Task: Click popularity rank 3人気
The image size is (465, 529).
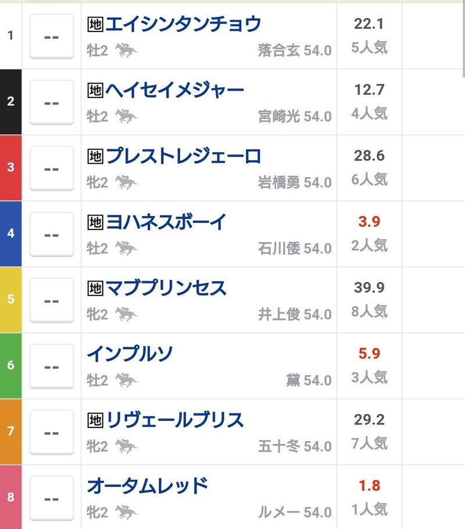Action: pyautogui.click(x=369, y=377)
